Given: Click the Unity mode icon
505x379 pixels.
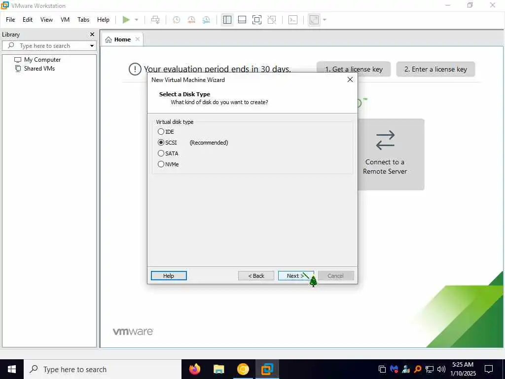Looking at the screenshot, I should (x=272, y=20).
